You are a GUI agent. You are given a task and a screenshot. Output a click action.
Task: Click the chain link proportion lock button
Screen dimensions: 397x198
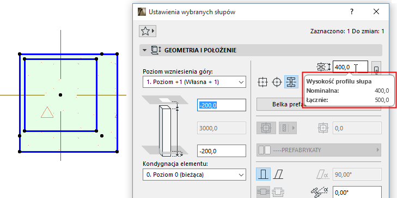(376, 68)
